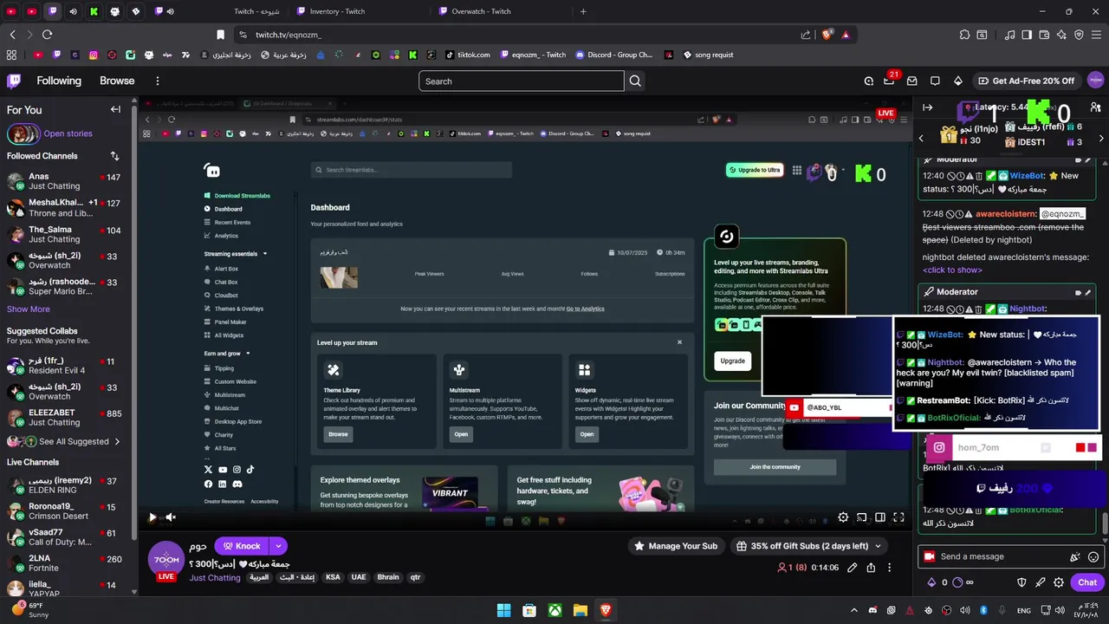Screen dimensions: 1109x624
Task: Select the Bhrain tag
Action: (388, 577)
